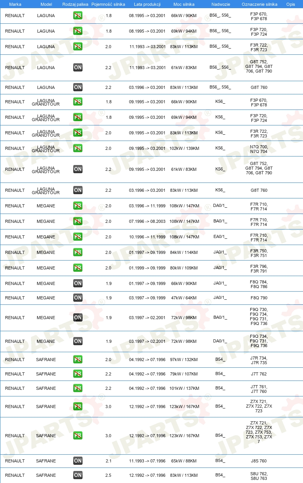Click the PB icon for Laguna Grandtour 2.0 83kW/113KM

pos(78,133)
